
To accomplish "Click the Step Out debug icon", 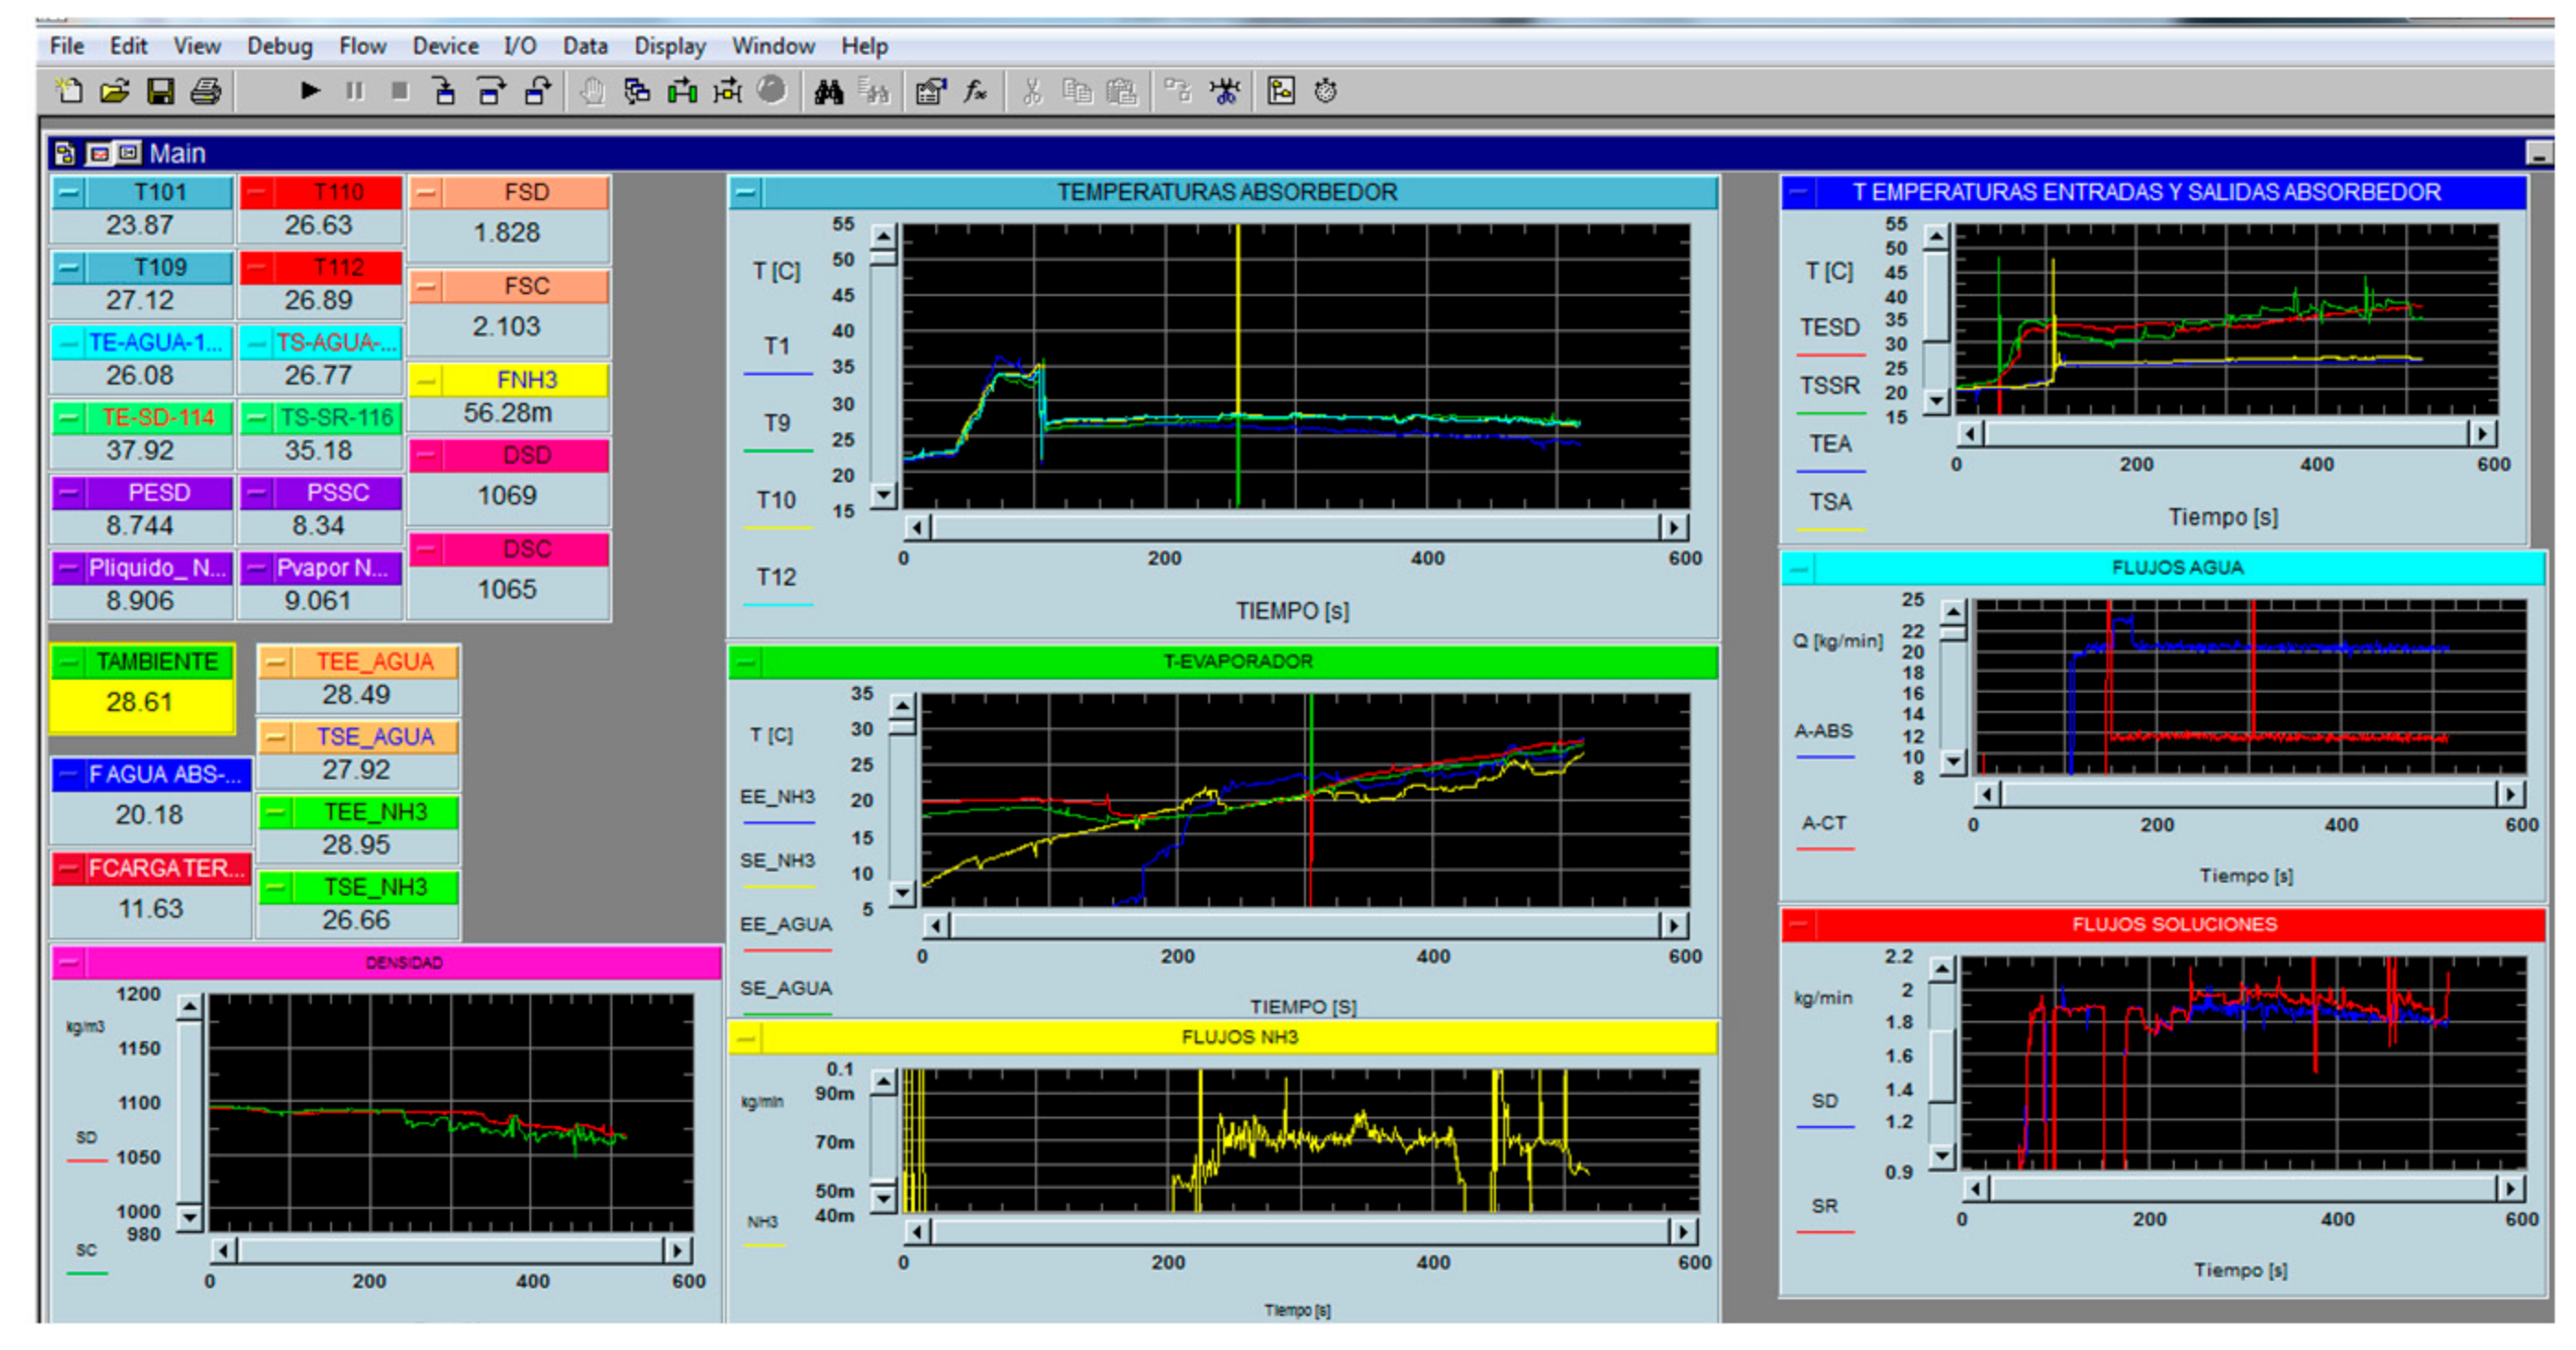I will pyautogui.click(x=538, y=91).
